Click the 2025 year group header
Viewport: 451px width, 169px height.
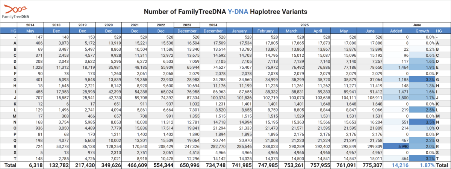point(305,25)
